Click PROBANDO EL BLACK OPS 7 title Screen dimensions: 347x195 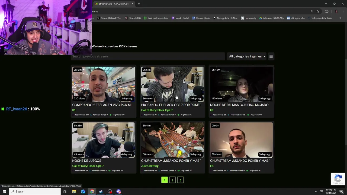click(x=171, y=105)
